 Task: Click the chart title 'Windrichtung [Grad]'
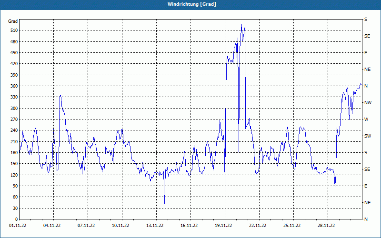pos(192,4)
